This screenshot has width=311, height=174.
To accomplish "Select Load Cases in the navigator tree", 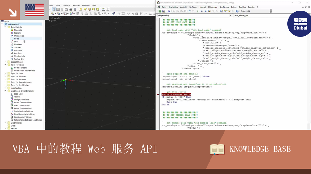I will coord(19,94).
